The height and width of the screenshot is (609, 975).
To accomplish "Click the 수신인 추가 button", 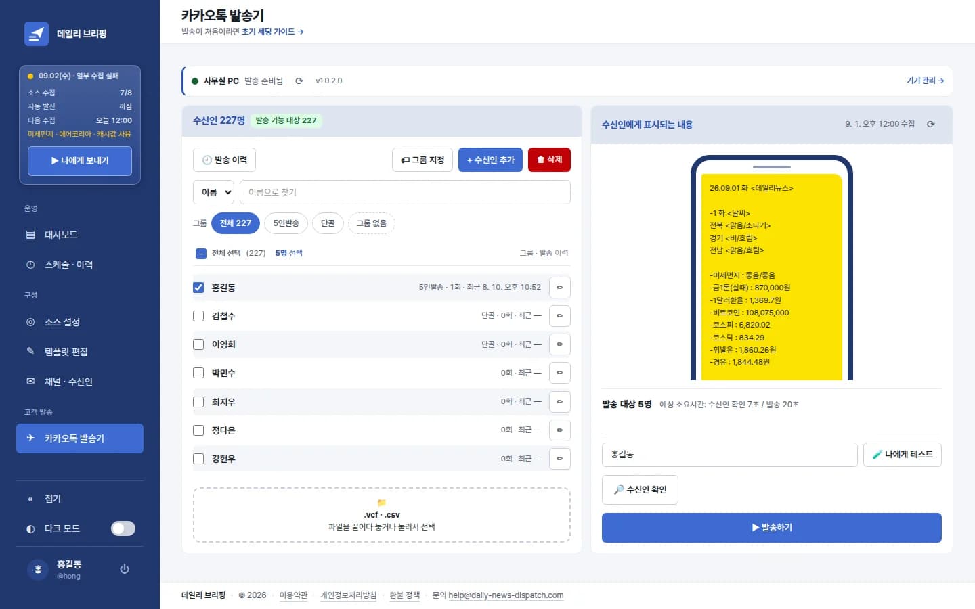I will click(x=490, y=160).
